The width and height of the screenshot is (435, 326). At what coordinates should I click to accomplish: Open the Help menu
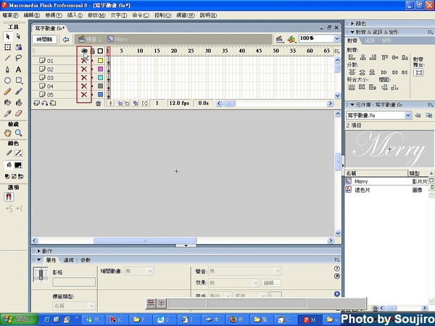point(208,15)
